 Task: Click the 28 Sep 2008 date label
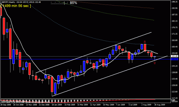(x=6, y=105)
